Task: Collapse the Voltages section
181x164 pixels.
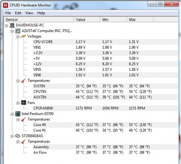Action: click(x=18, y=37)
